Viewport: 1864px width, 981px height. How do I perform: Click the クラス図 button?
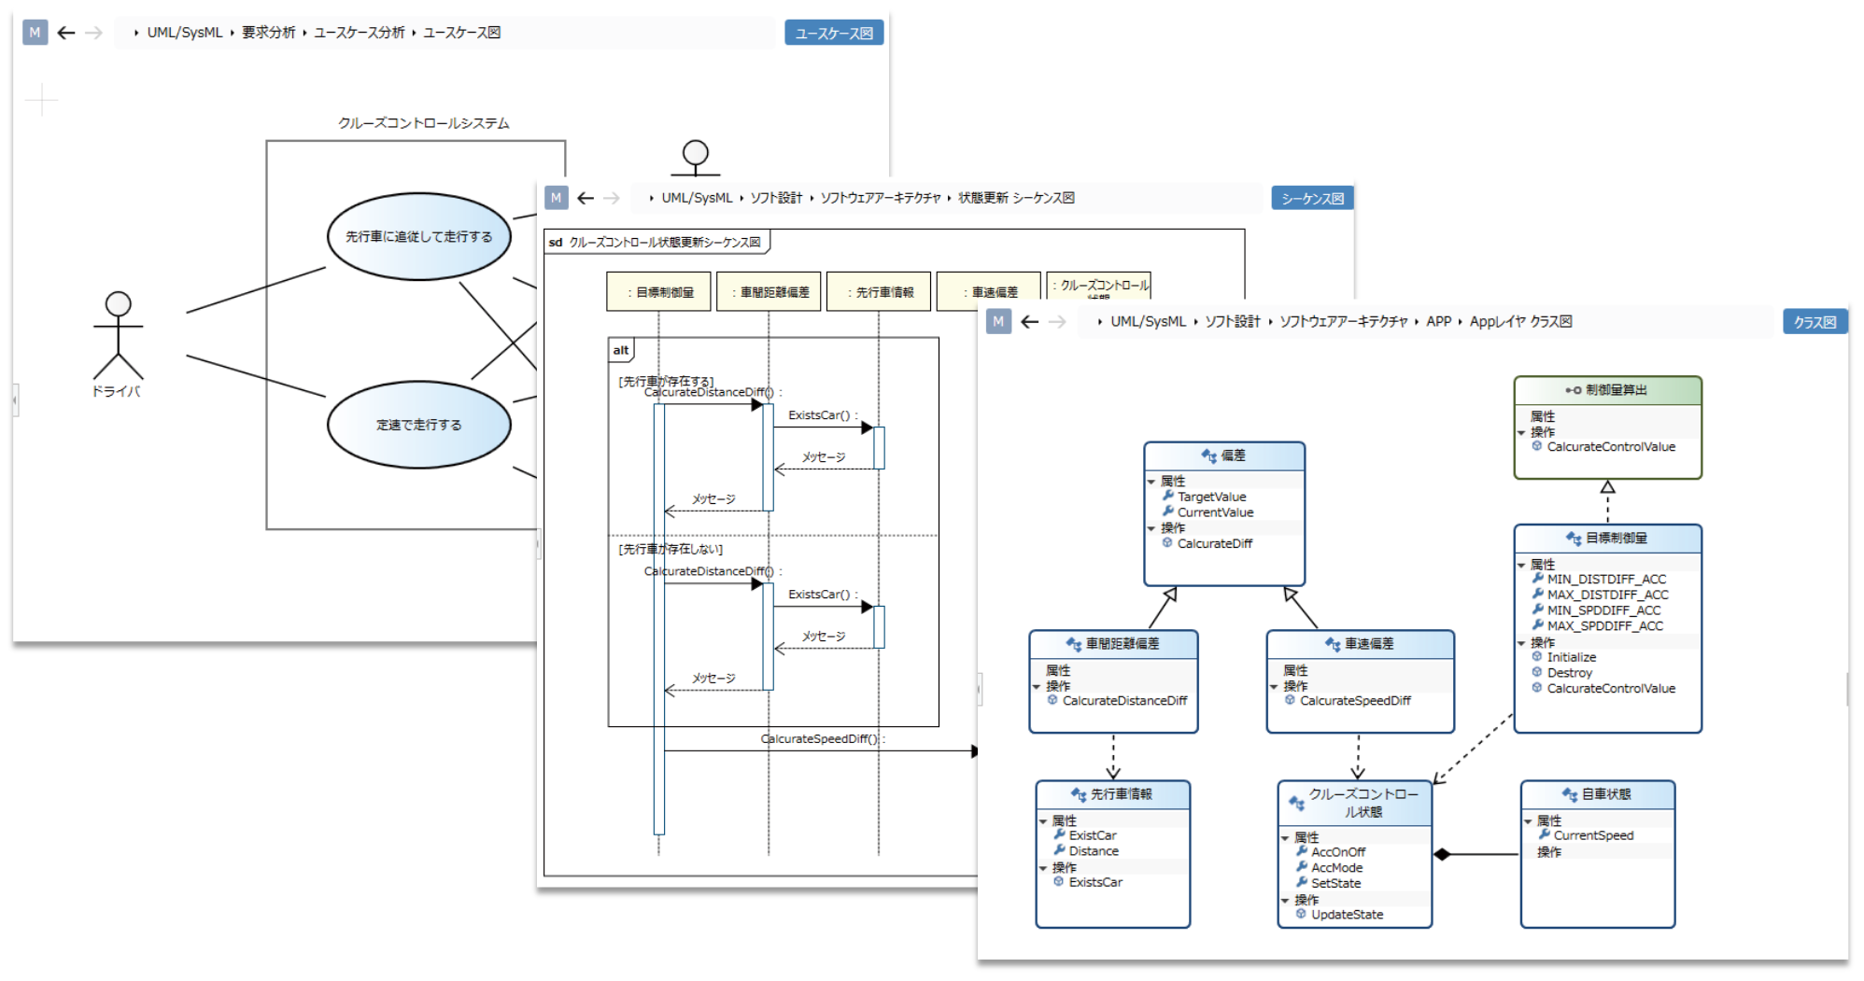pyautogui.click(x=1815, y=322)
